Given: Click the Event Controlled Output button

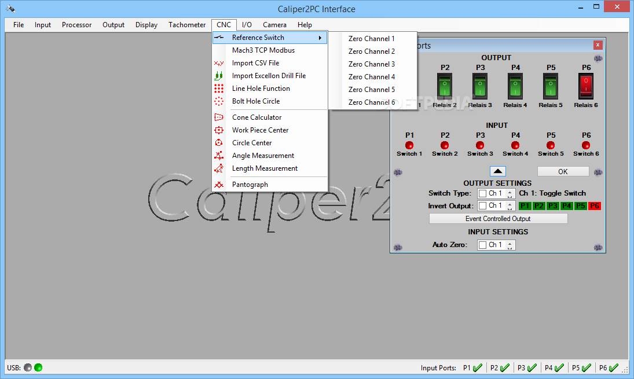Looking at the screenshot, I should [498, 219].
